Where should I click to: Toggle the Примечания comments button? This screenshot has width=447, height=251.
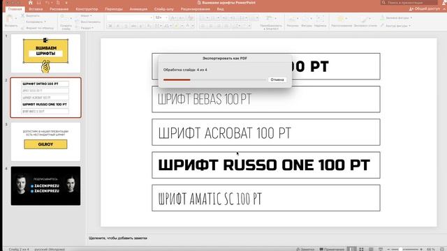(332, 249)
